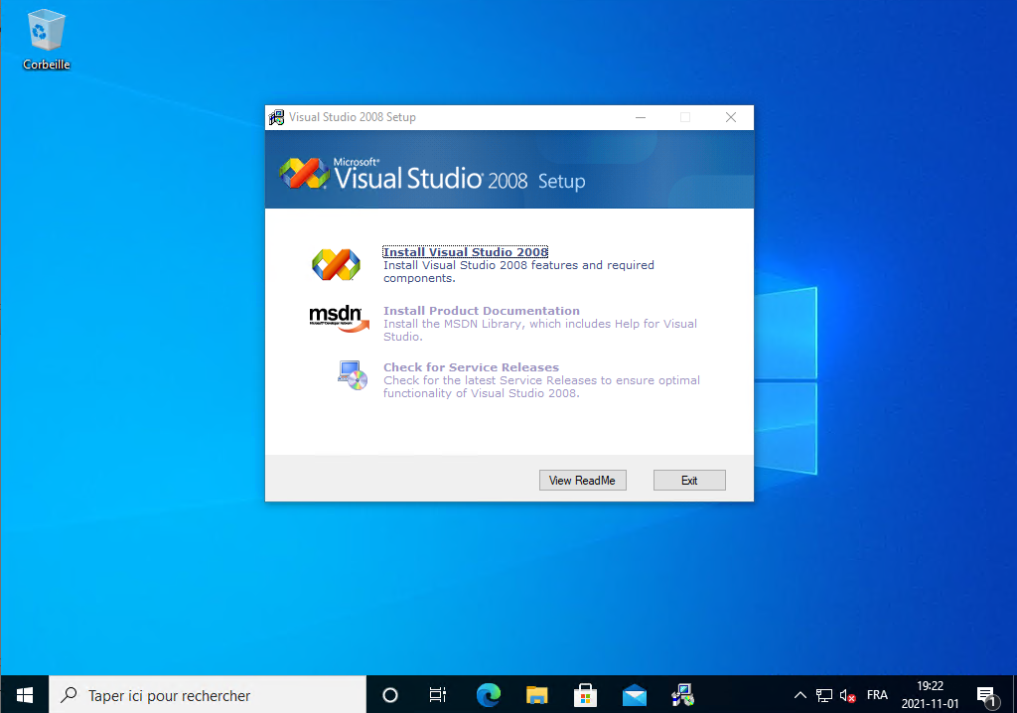The height and width of the screenshot is (713, 1017).
Task: Open Cortana circle icon in taskbar
Action: pos(390,695)
